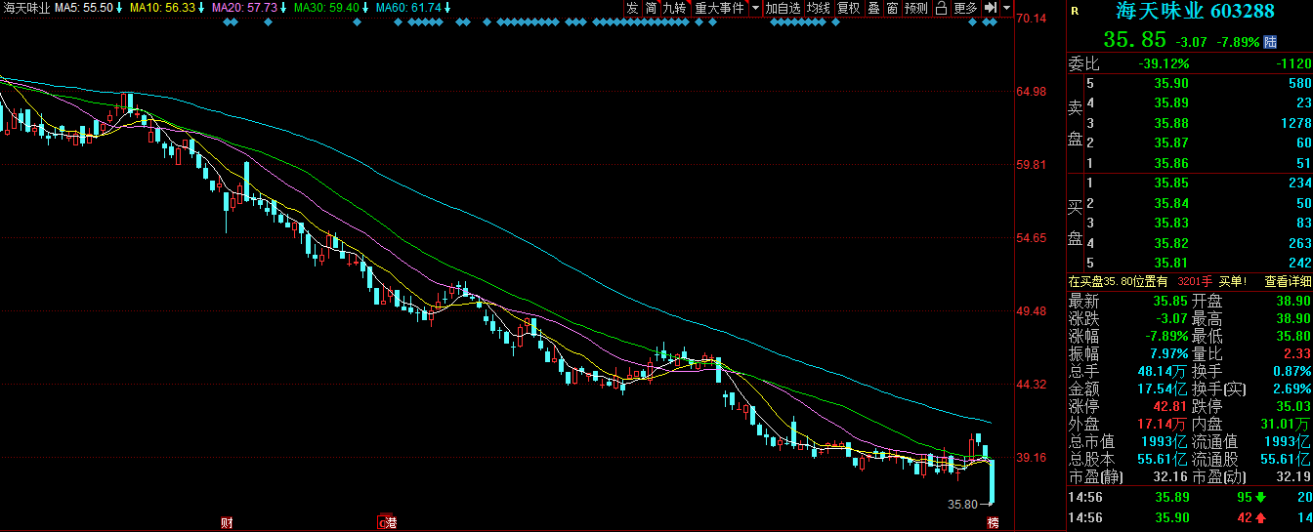Image resolution: width=1313 pixels, height=532 pixels.
Task: Toggle the 叠 overlay button
Action: (x=873, y=8)
